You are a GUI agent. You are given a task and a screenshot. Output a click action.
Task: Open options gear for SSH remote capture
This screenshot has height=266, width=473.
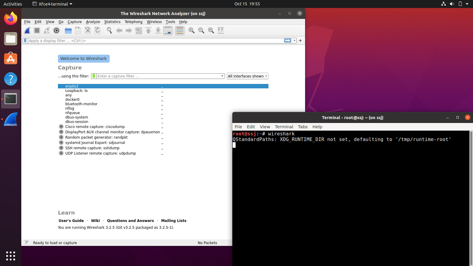[x=61, y=148]
